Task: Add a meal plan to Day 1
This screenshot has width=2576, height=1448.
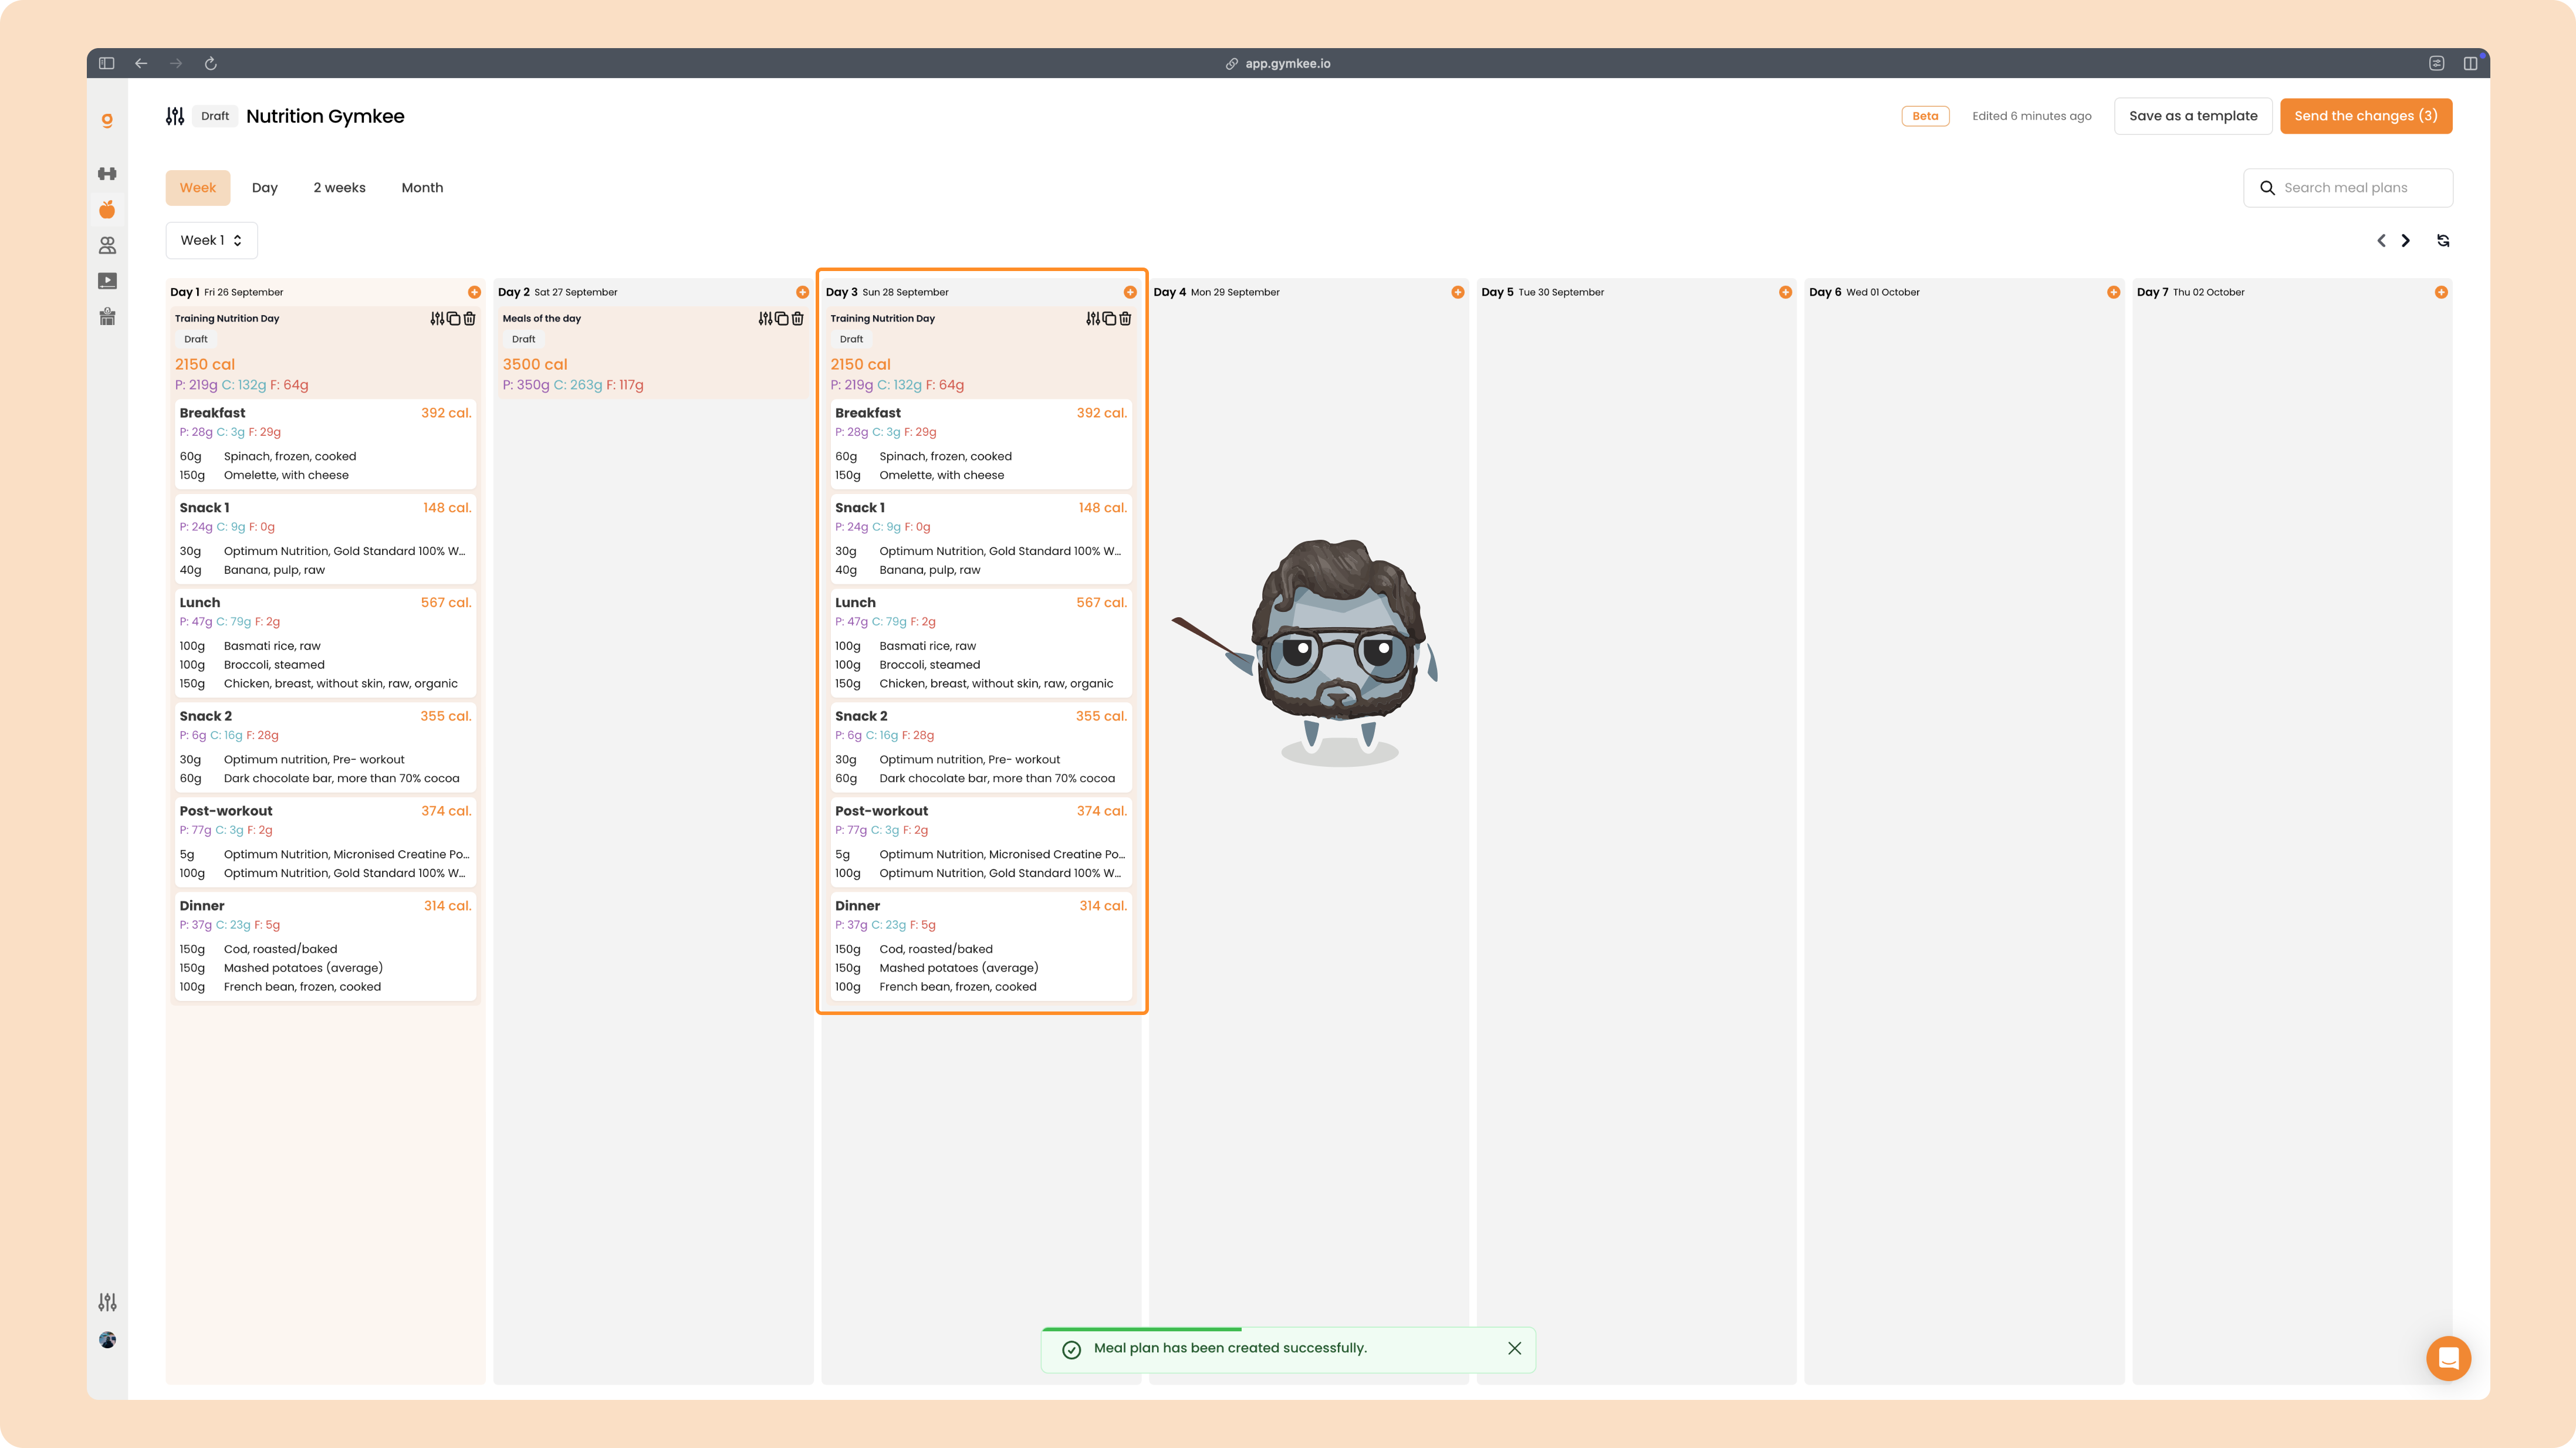Action: [474, 292]
